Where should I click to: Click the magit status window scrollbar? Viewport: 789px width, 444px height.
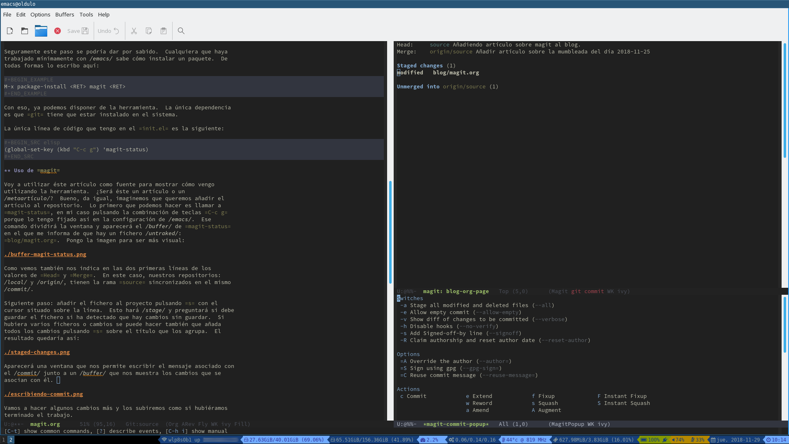tap(785, 101)
